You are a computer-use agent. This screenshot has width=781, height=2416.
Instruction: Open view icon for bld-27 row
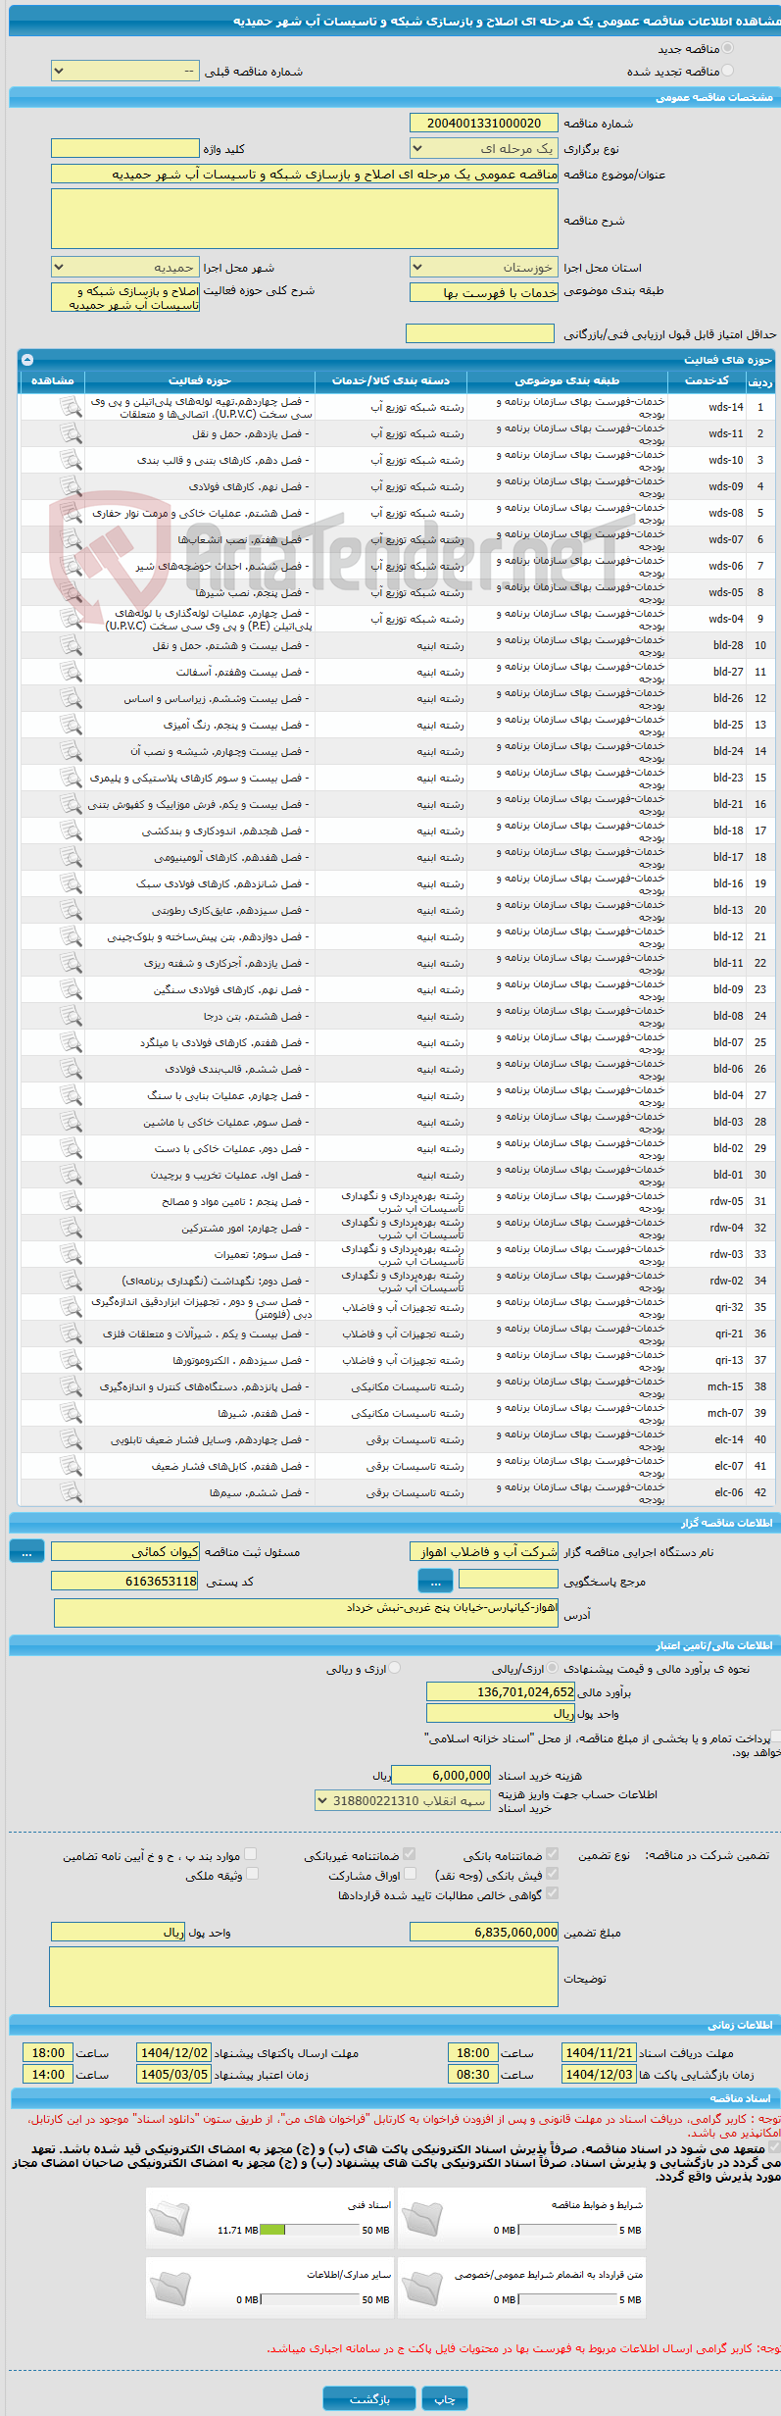pyautogui.click(x=71, y=672)
